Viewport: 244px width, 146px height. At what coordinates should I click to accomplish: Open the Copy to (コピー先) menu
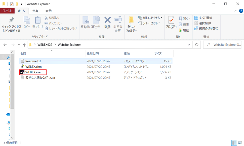pos(96,23)
